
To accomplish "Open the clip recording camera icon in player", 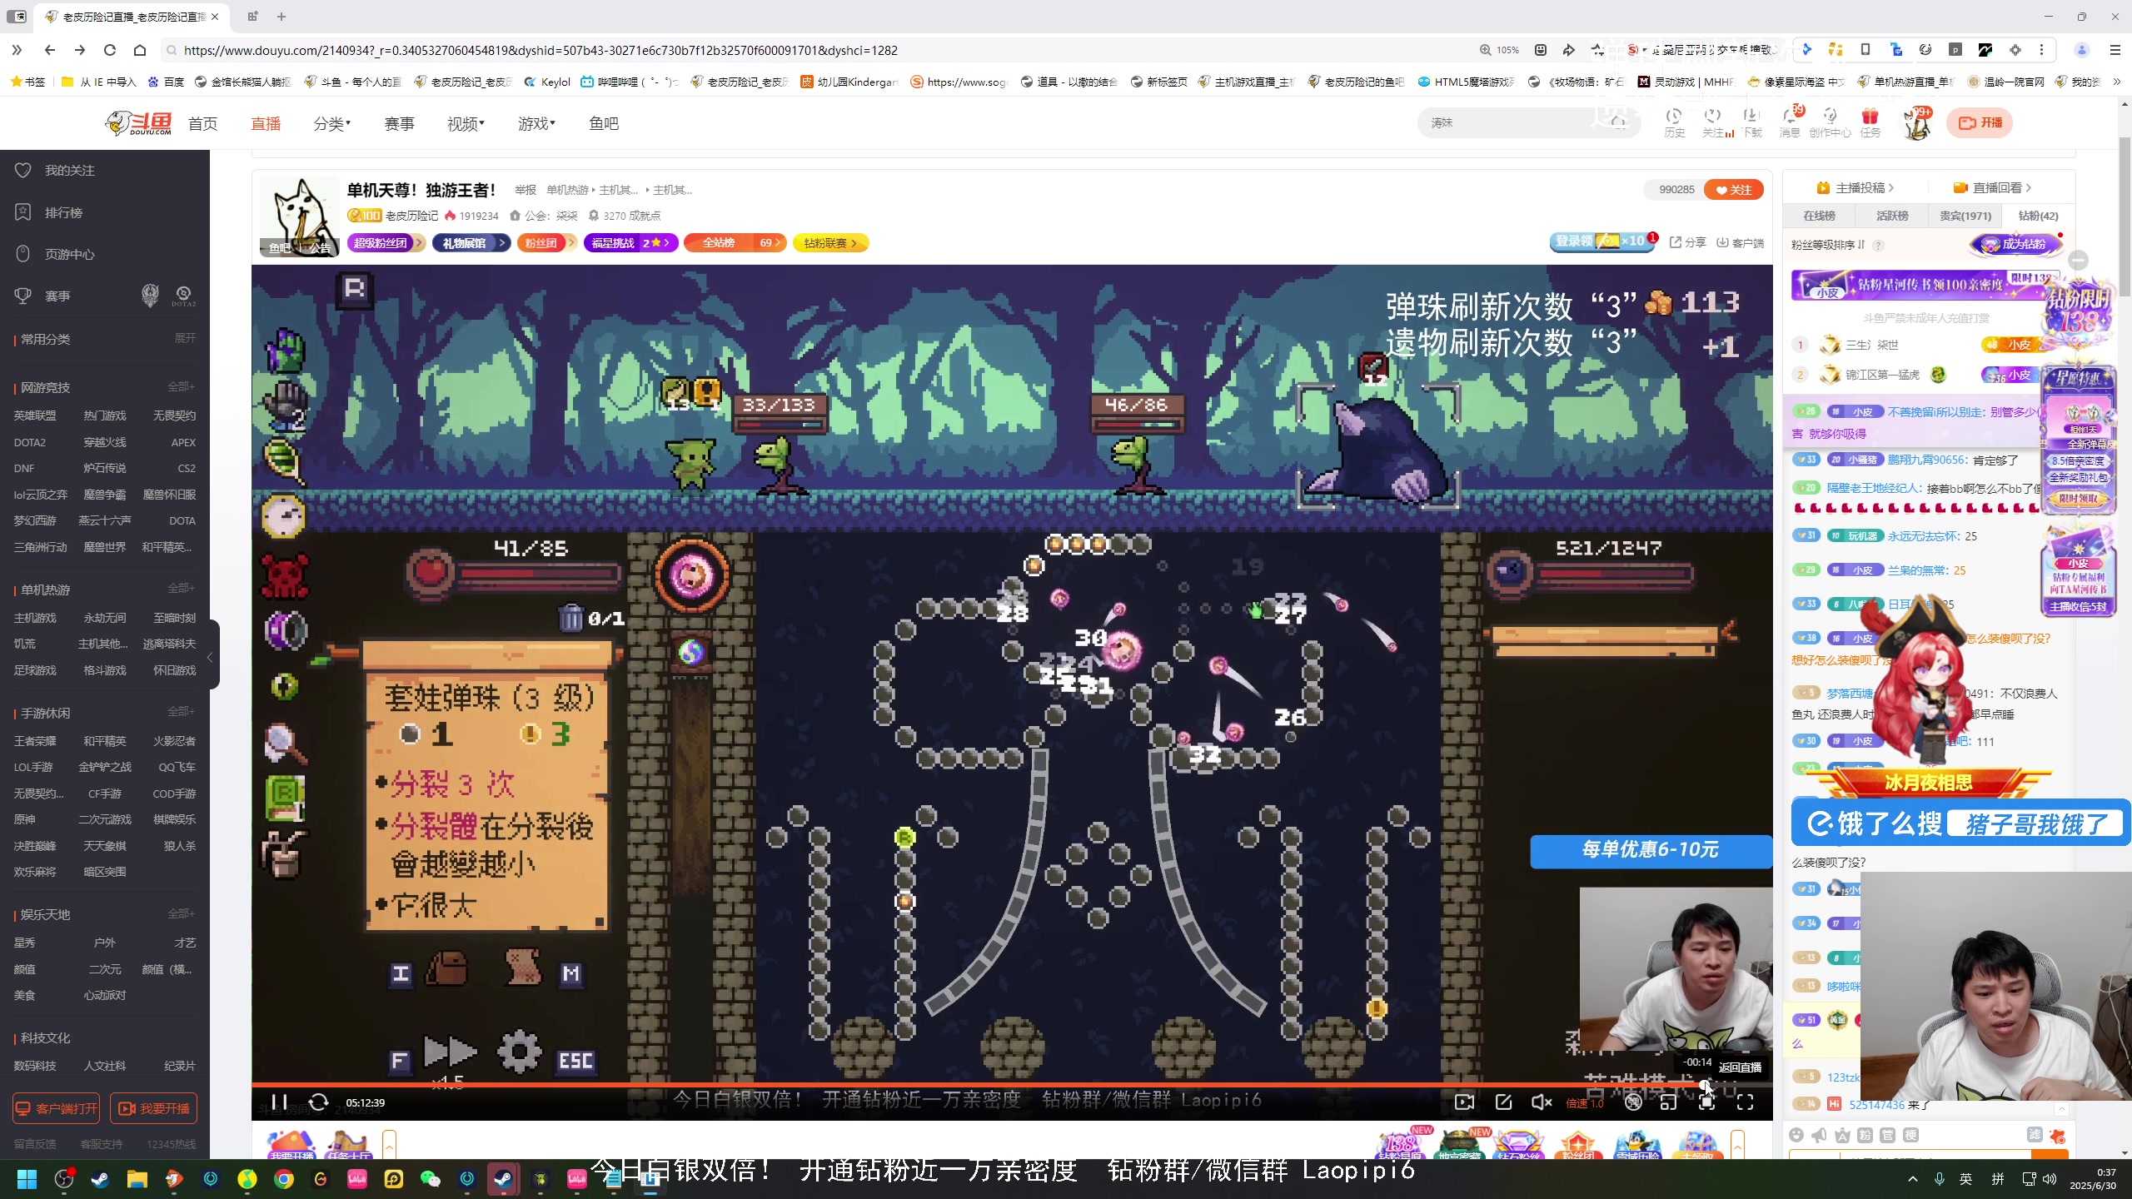I will (x=1464, y=1102).
